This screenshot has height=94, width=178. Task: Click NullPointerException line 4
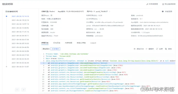pyautogui.click(x=110, y=61)
